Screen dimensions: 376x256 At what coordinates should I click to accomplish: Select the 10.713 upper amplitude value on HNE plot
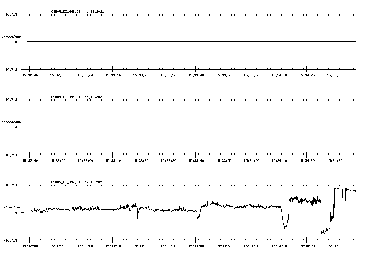12,14
